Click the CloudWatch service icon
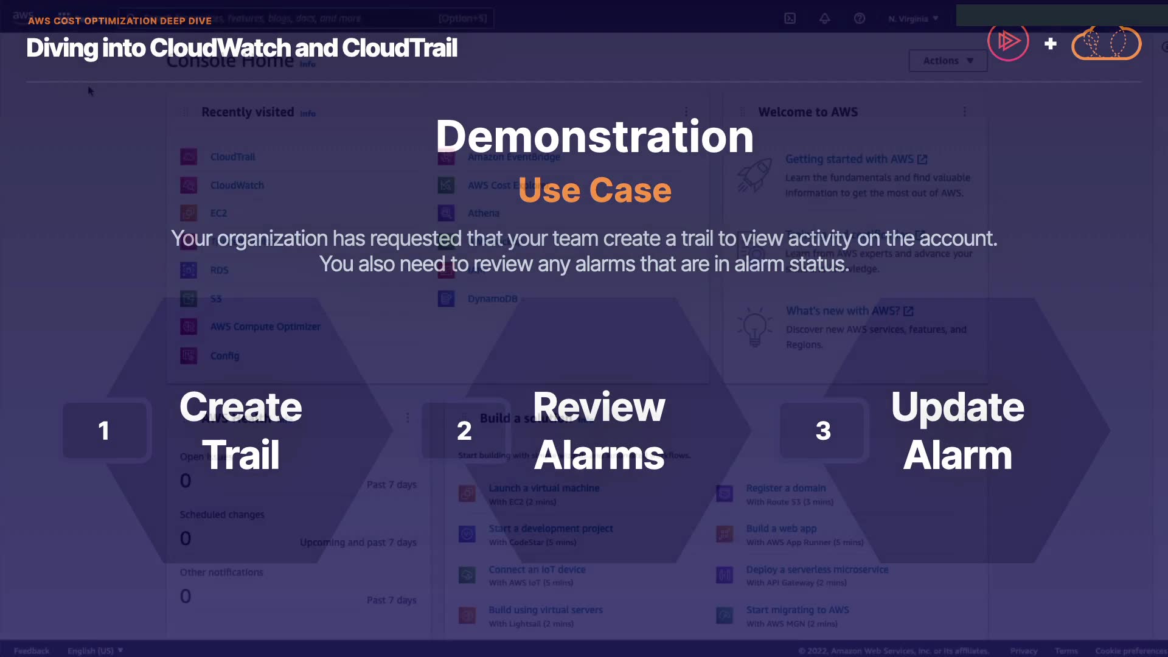Screen dimensions: 1168x657 click(x=189, y=185)
